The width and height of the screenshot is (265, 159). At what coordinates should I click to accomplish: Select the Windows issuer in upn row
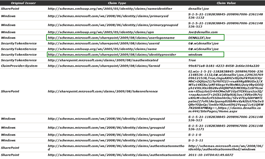coord(8,32)
